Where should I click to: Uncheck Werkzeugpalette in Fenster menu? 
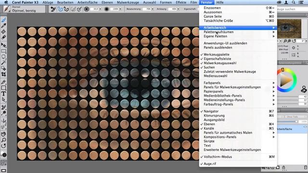pyautogui.click(x=238, y=54)
